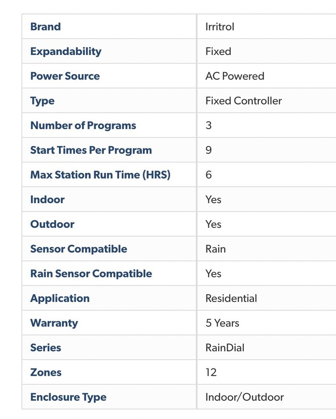336x419 pixels.
Task: Select the Yes value beside Indoor
Action: (213, 199)
